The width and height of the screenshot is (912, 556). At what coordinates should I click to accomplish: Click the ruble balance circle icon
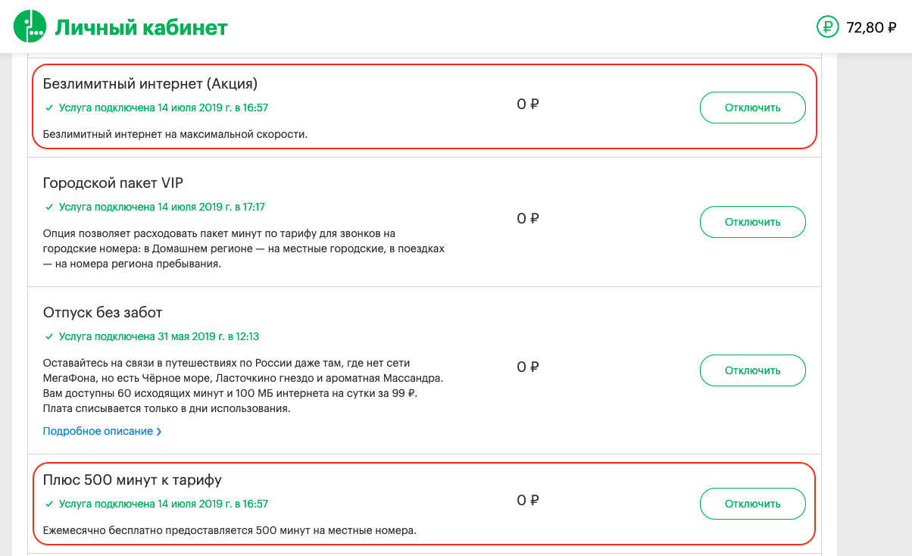tap(827, 28)
